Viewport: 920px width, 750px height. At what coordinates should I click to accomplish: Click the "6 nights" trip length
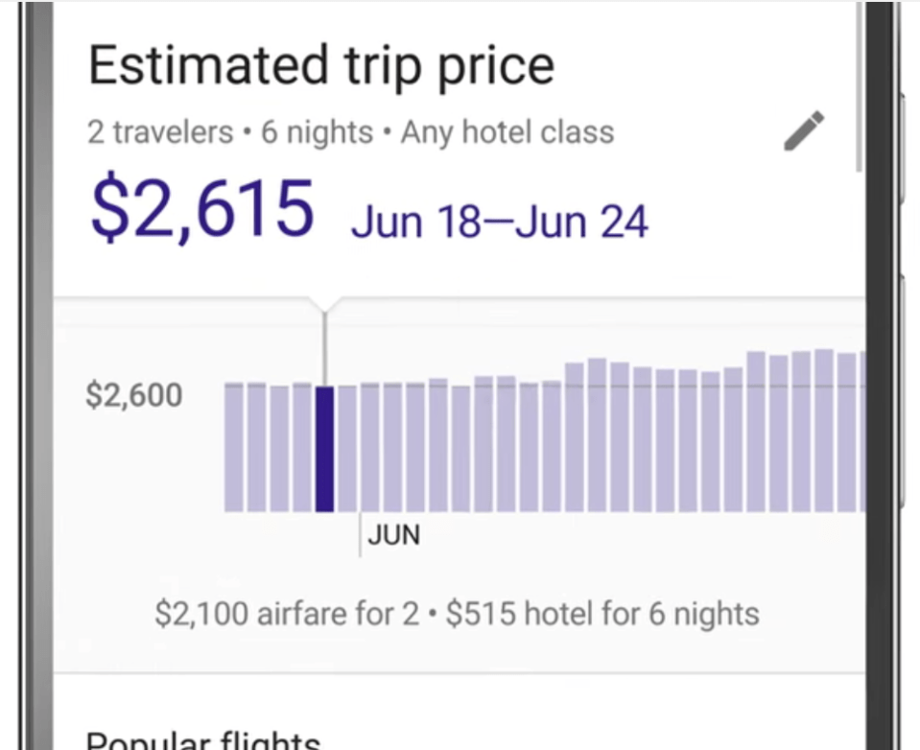click(317, 132)
